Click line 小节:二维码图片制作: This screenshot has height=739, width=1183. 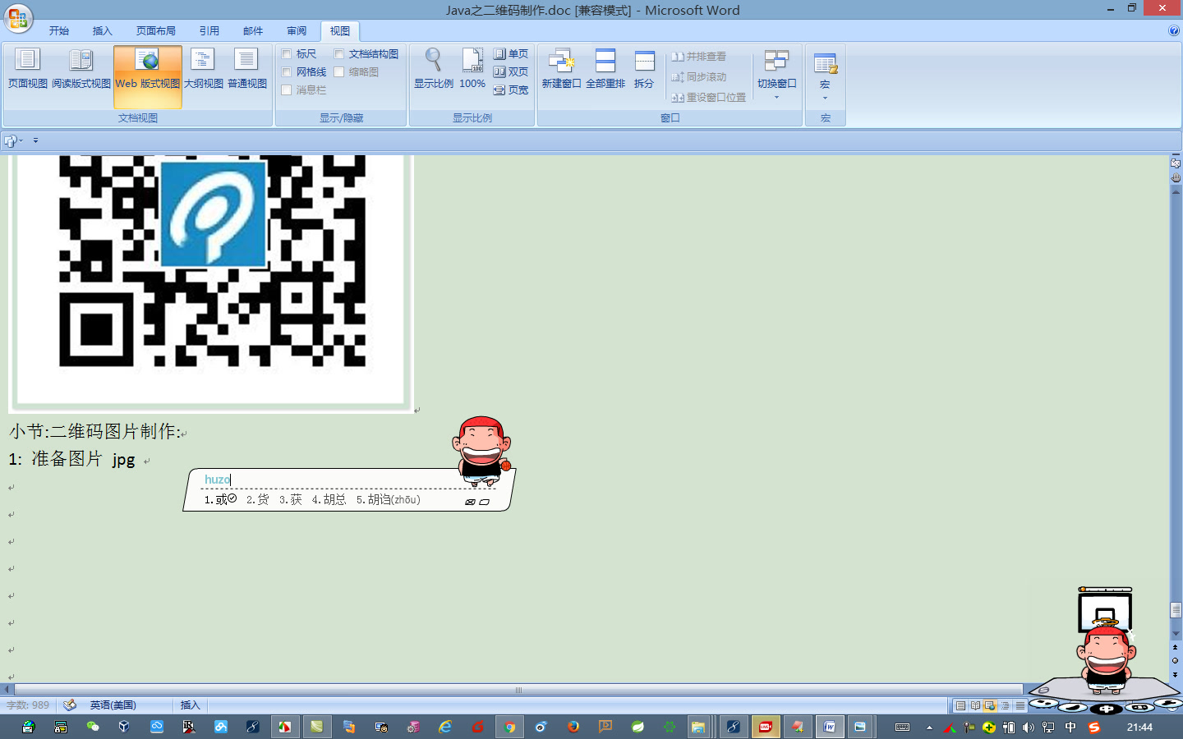pos(95,431)
